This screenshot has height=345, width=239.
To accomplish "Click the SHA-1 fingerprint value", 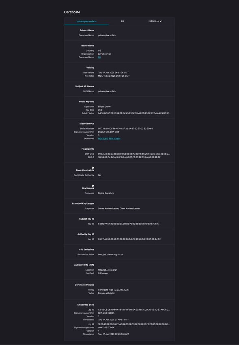I will tap(129, 157).
